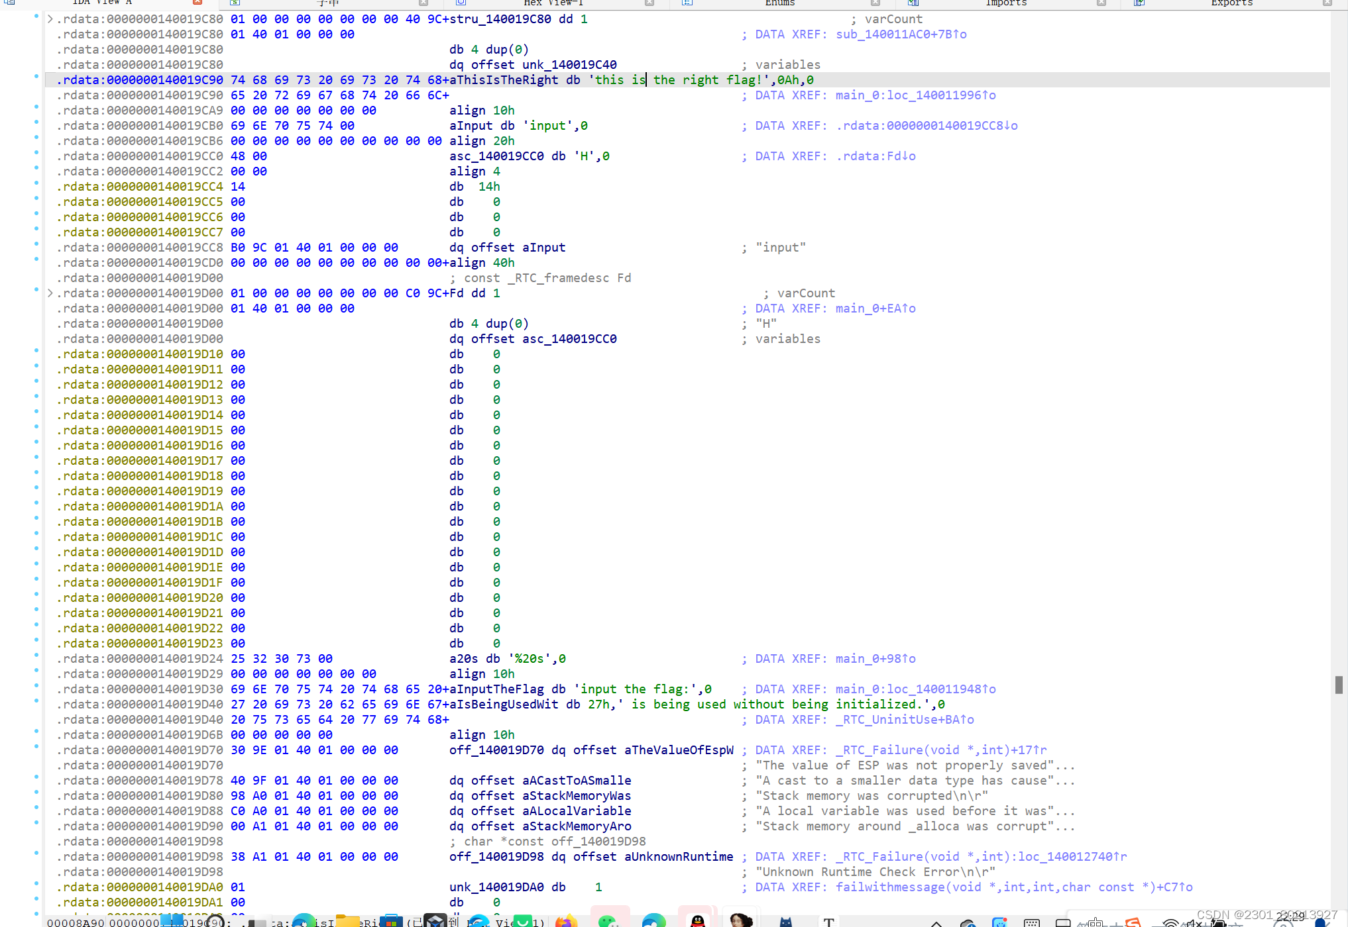Expand the stru_140019C80 structure arrow
Screen dimensions: 1348x927
point(50,19)
